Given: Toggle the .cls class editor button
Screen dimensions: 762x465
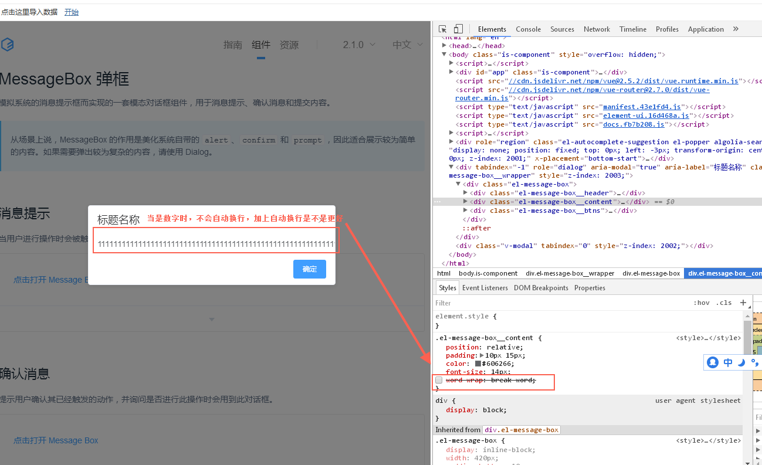Looking at the screenshot, I should [x=725, y=303].
